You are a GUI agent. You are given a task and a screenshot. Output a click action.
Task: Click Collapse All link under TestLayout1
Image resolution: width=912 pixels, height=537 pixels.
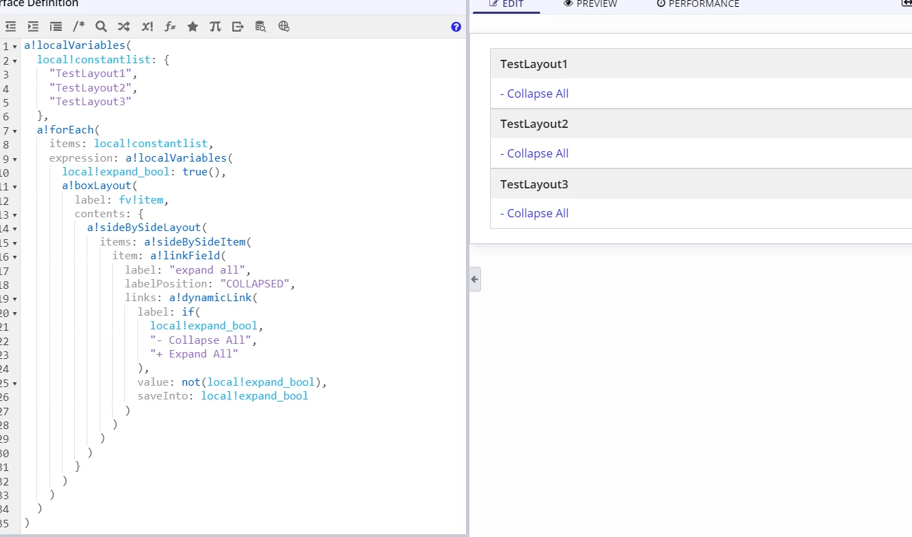(x=534, y=94)
